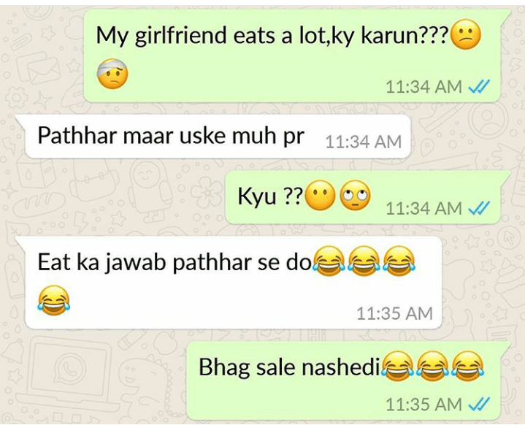Select the 'Eat ka jawab pathhar se do' message
Image resolution: width=525 pixels, height=425 pixels.
[x=229, y=283]
